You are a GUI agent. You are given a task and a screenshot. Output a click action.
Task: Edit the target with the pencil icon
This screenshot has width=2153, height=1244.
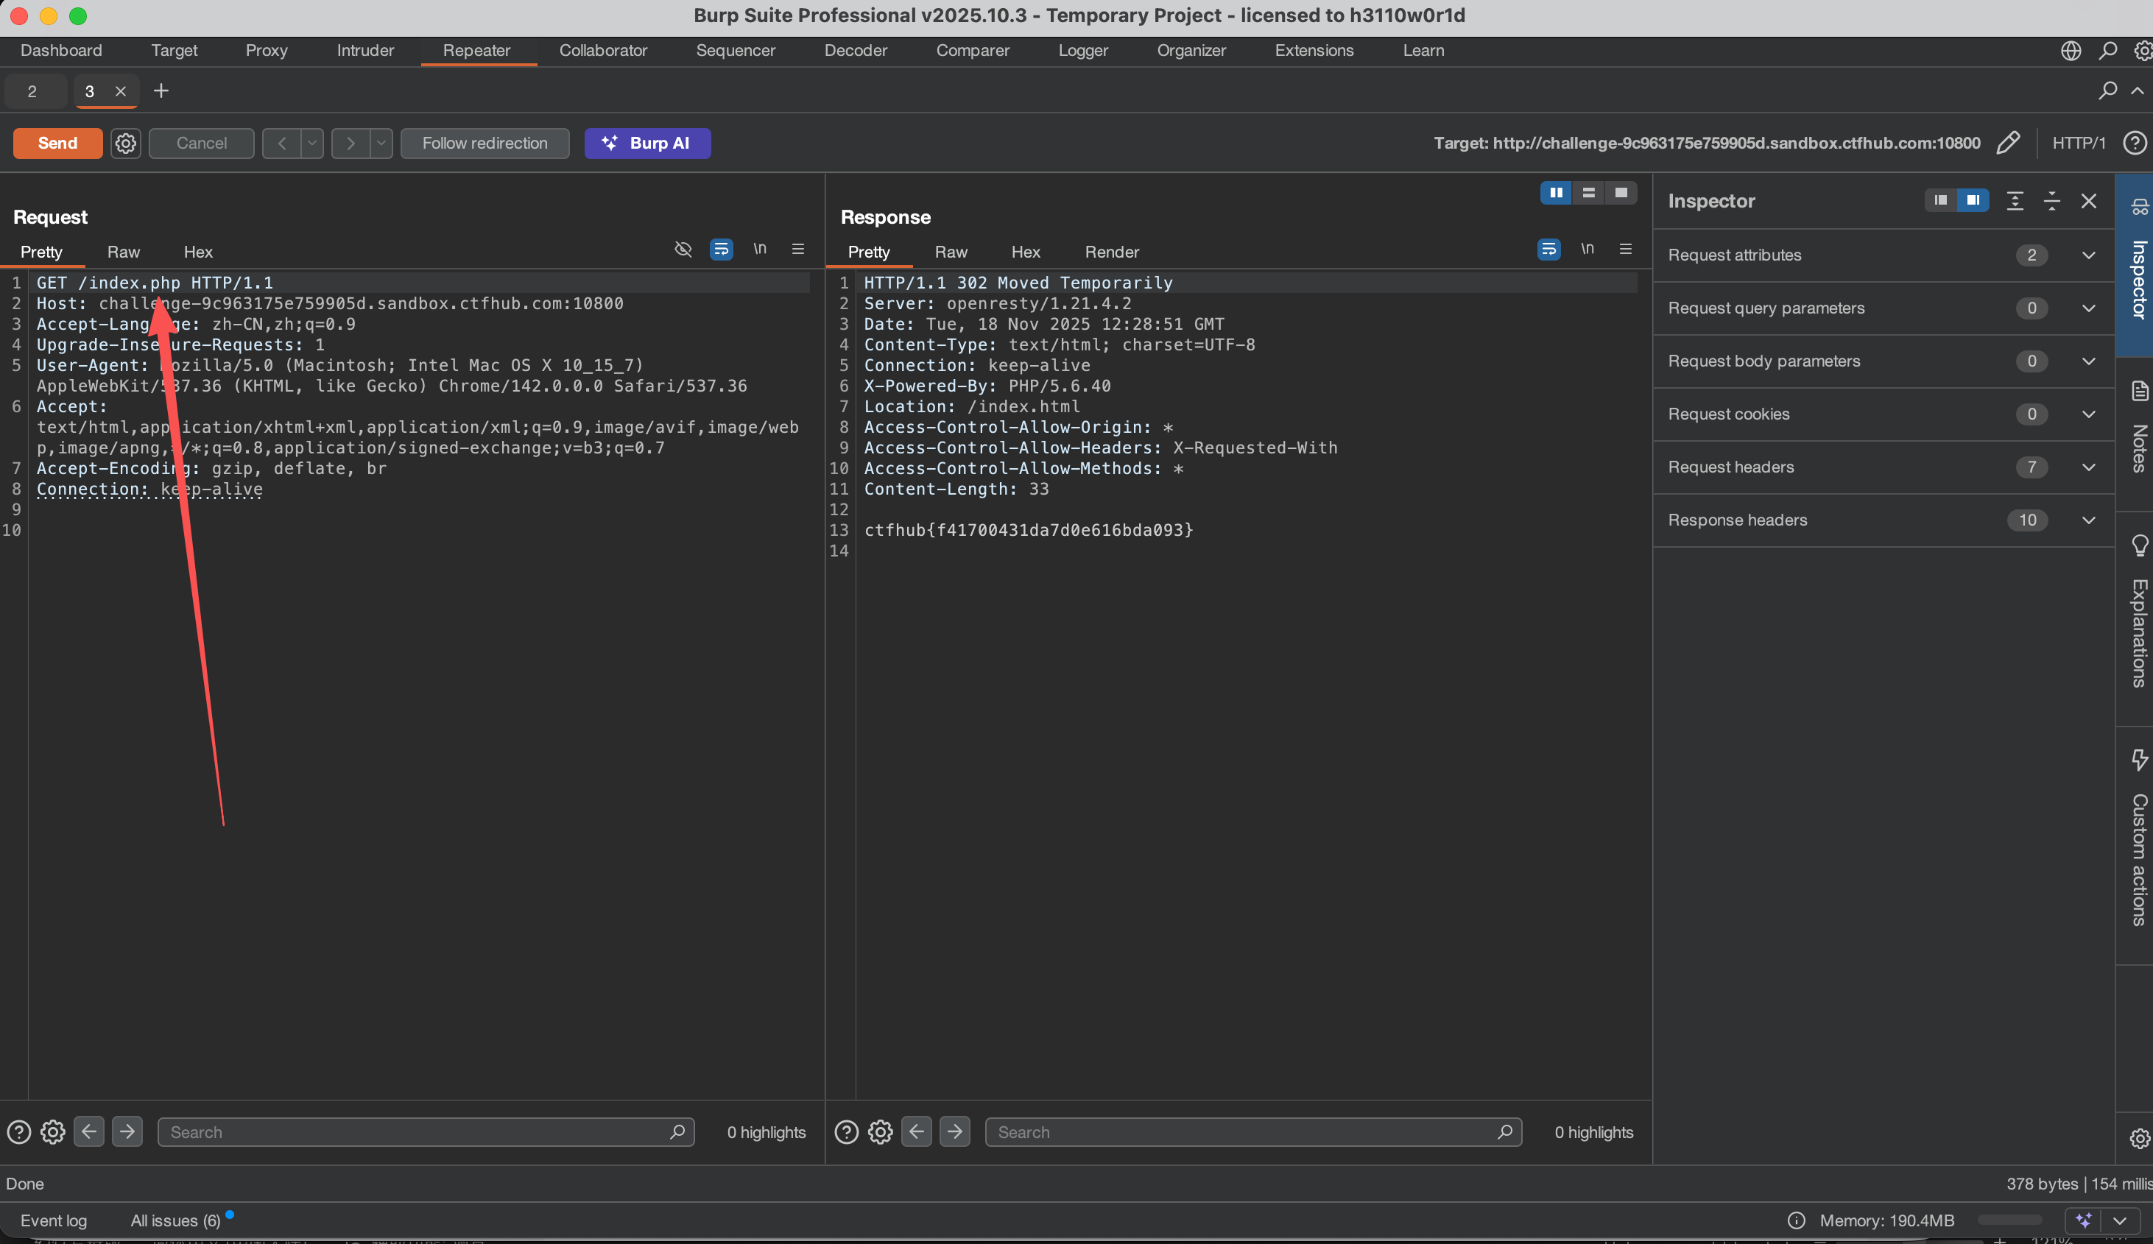[x=2008, y=143]
